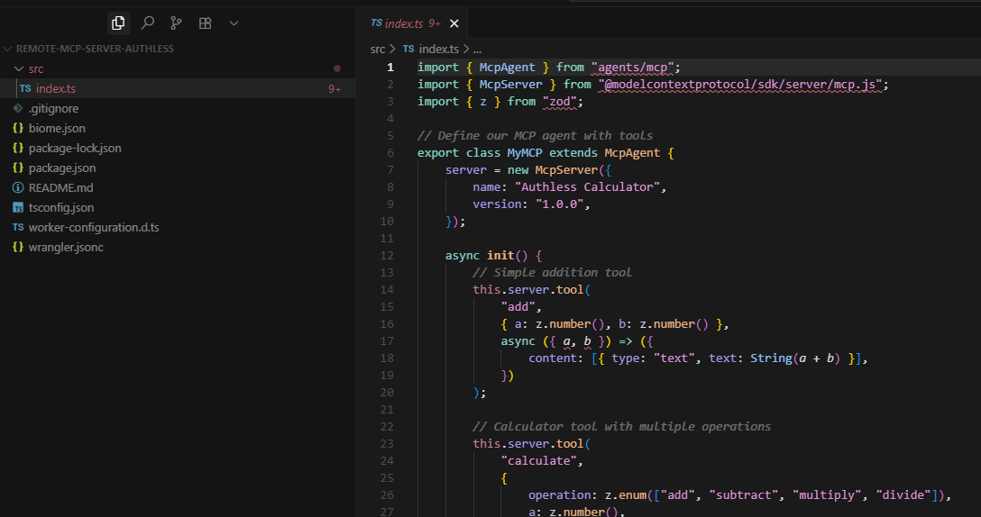Screen dimensions: 981x517
Task: Click the src breadcrumb segment
Action: point(378,50)
